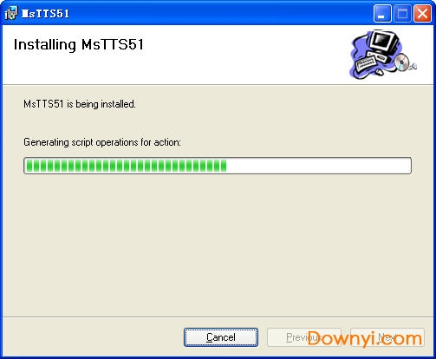The width and height of the screenshot is (436, 359).
Task: Click the grayed-out maximize button
Action: (x=402, y=13)
